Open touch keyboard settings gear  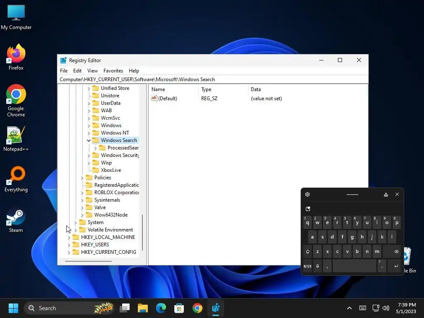308,195
